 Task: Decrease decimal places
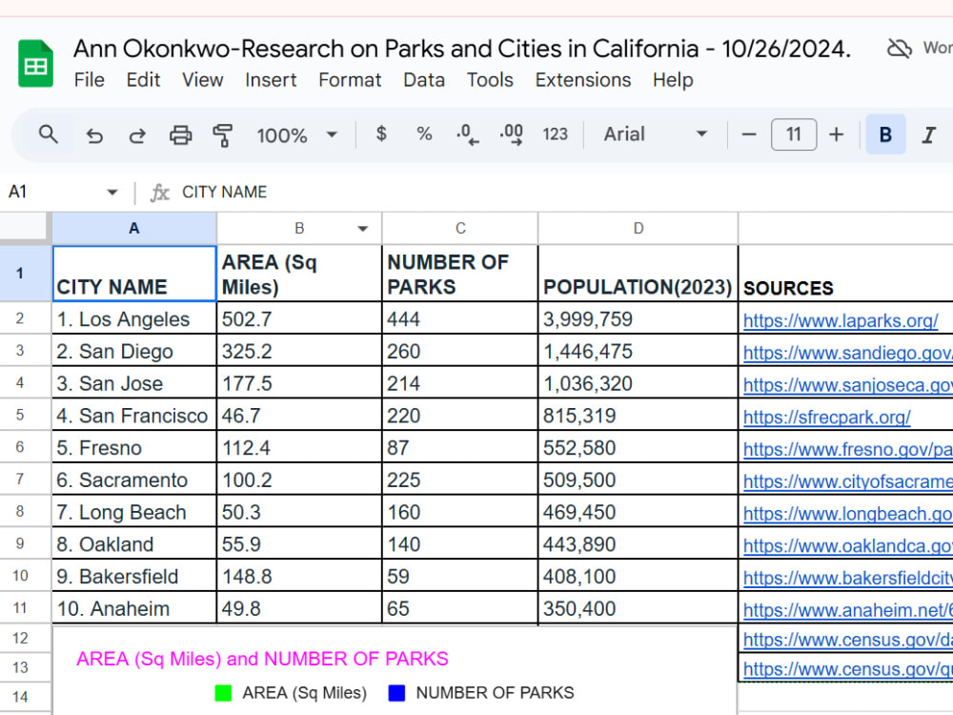(467, 134)
